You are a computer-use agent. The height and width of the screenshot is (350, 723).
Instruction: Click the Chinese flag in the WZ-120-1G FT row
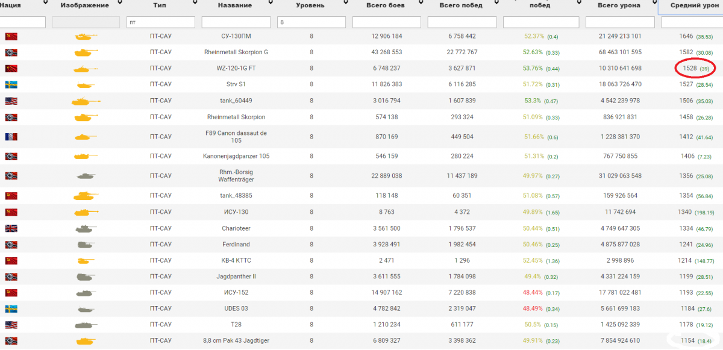click(11, 69)
